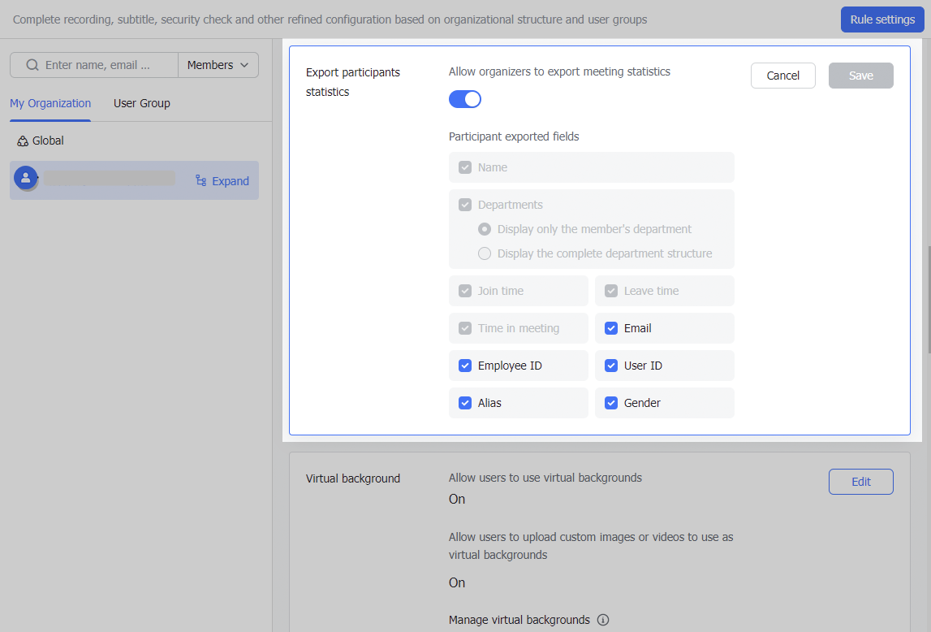Uncheck the Gender checkbox
The image size is (931, 632).
(611, 403)
